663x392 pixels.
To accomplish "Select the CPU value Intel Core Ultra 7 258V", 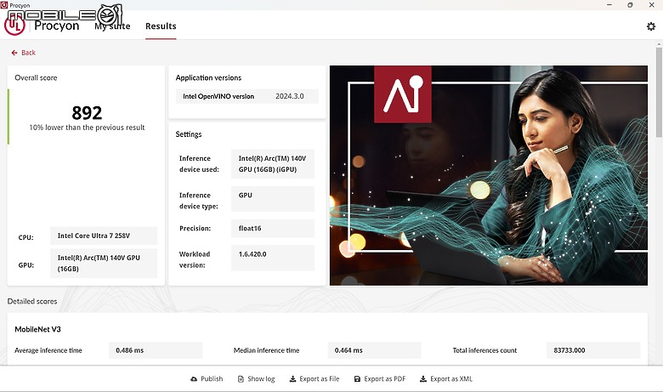I will coord(104,236).
